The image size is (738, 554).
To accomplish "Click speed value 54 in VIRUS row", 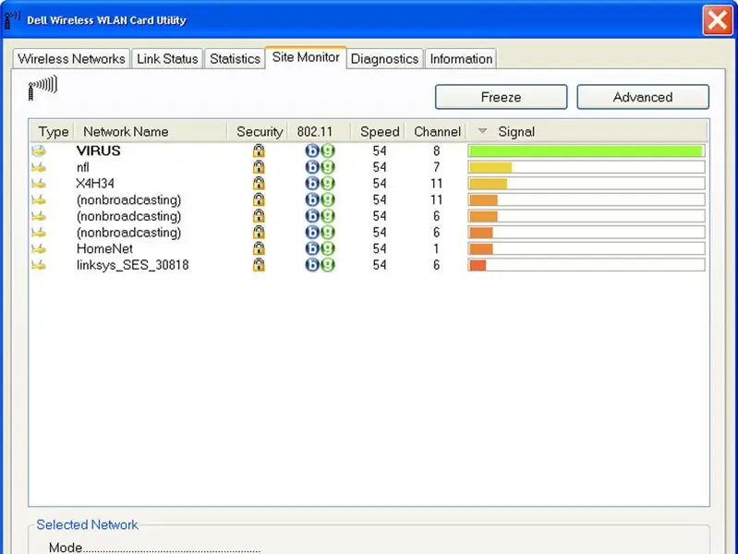I will coord(380,151).
